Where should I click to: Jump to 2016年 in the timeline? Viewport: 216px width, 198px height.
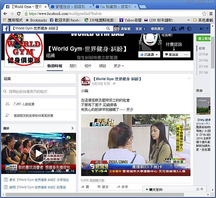(203, 54)
